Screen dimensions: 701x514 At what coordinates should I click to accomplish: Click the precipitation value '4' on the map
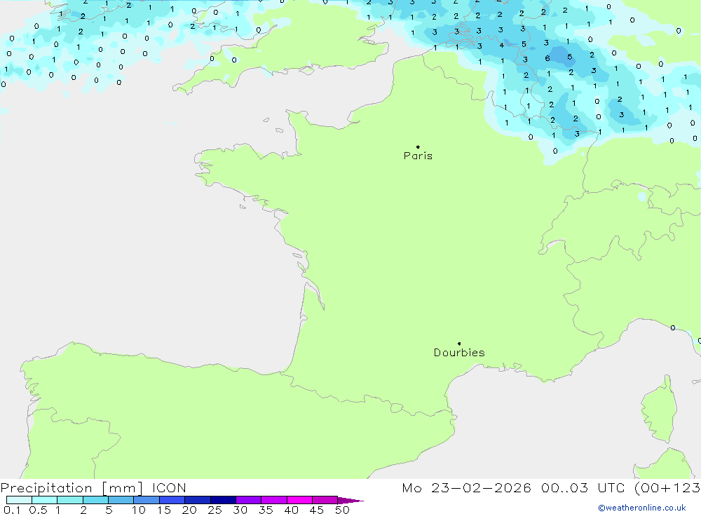click(502, 45)
